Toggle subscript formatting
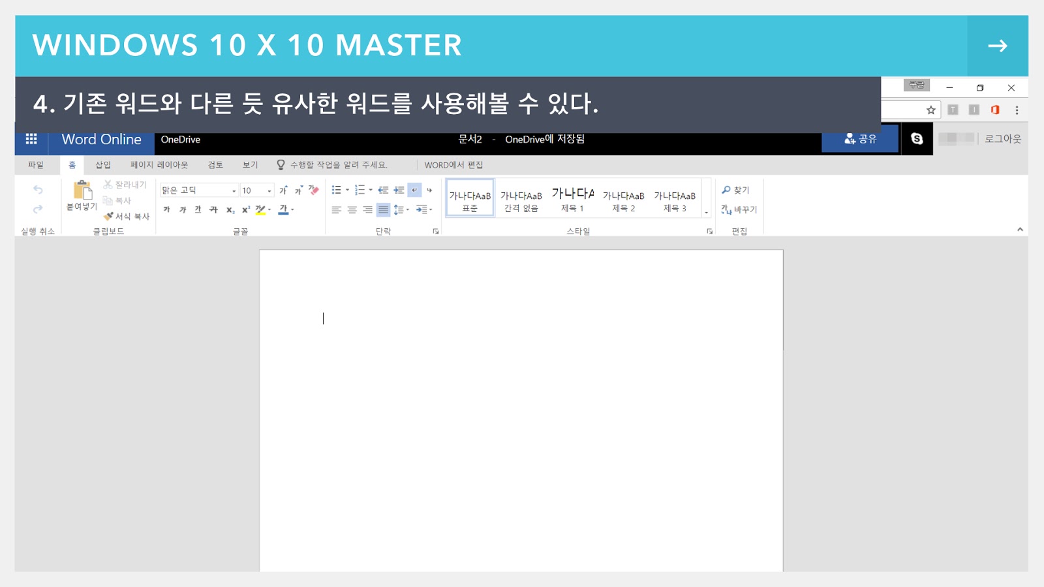 230,210
